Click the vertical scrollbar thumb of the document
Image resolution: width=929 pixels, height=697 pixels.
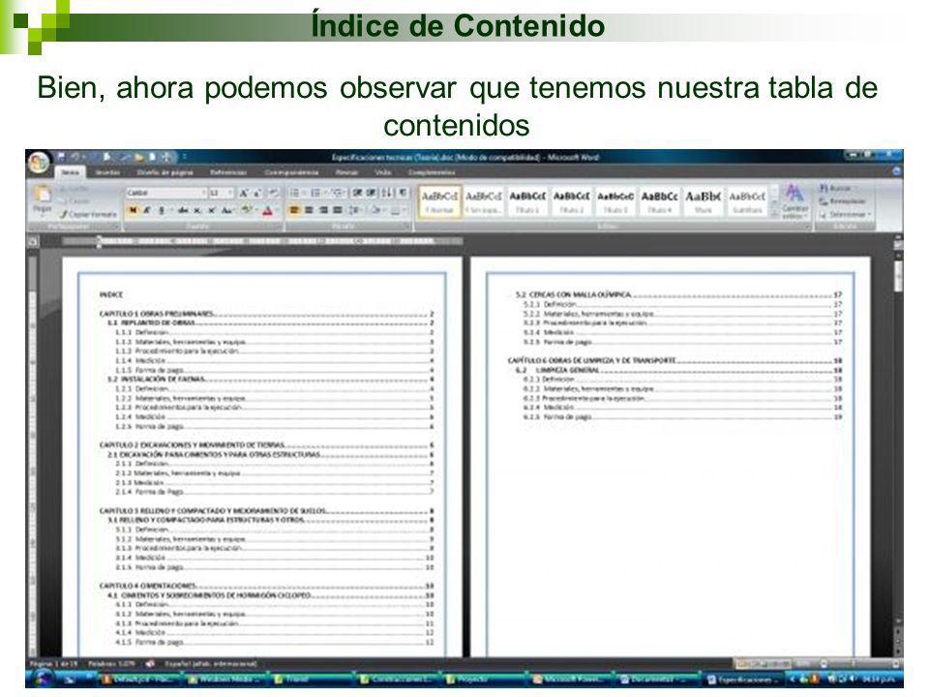click(898, 276)
